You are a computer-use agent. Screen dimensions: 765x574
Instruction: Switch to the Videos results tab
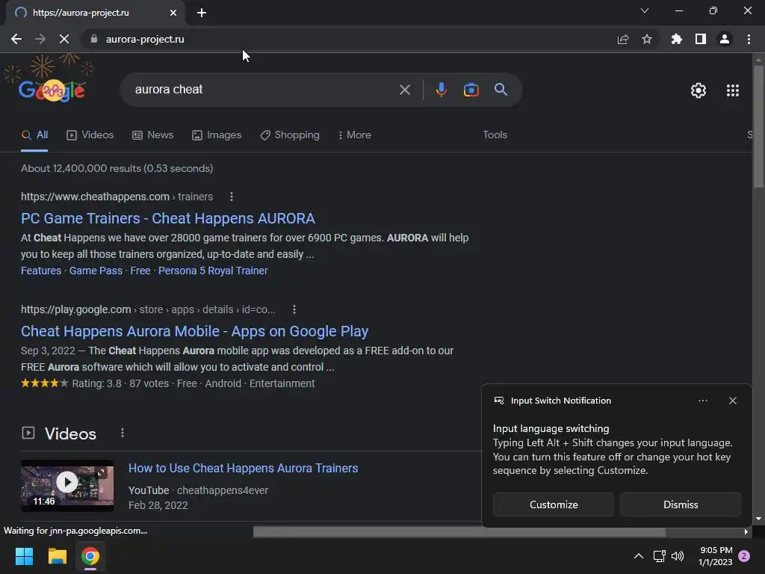coord(90,135)
